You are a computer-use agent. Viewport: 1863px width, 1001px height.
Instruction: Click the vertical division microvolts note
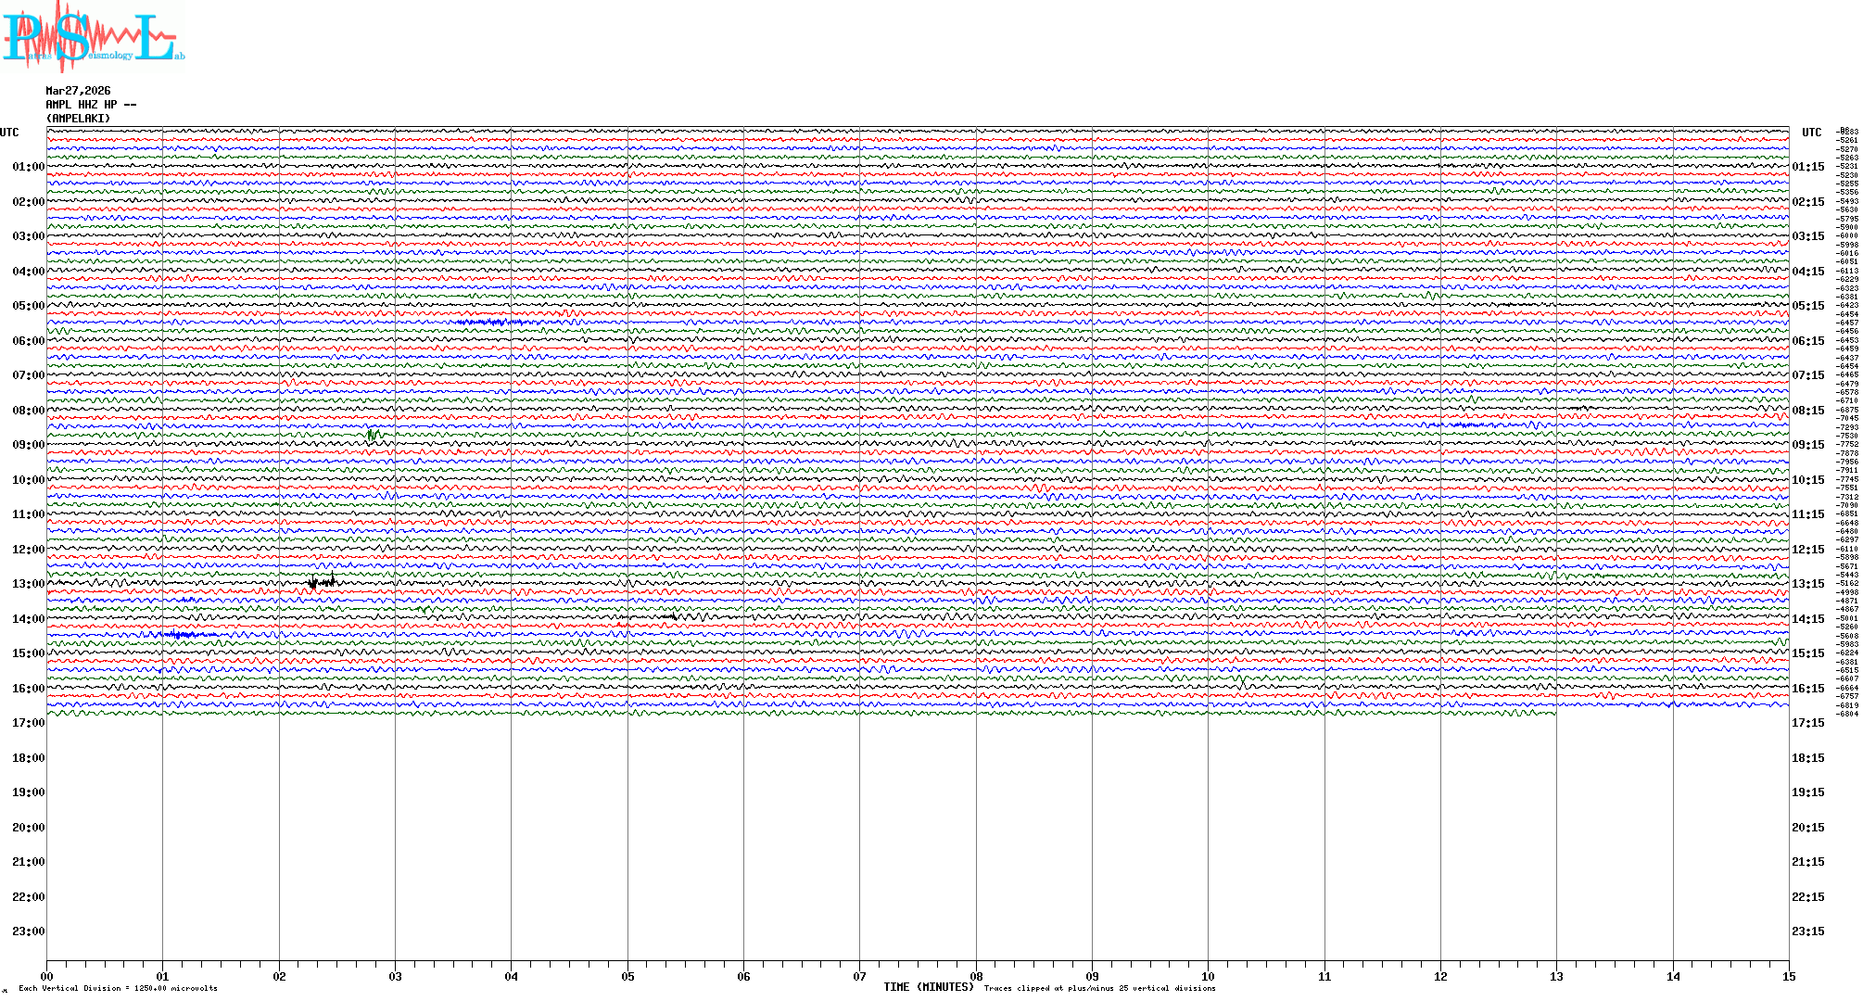coord(118,988)
